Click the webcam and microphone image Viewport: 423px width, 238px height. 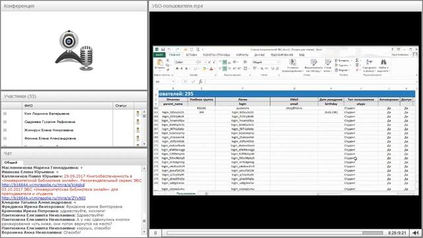point(75,50)
